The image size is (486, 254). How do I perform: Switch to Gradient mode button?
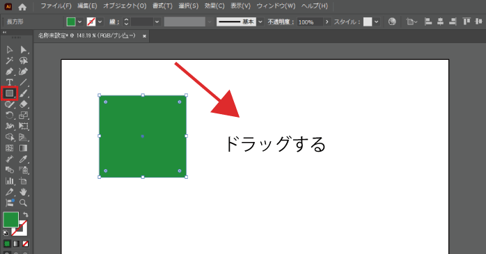coord(16,244)
